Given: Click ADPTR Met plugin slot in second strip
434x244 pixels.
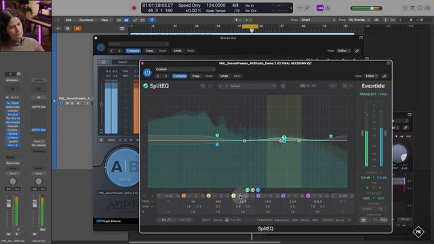Looking at the screenshot, I should pos(39,130).
